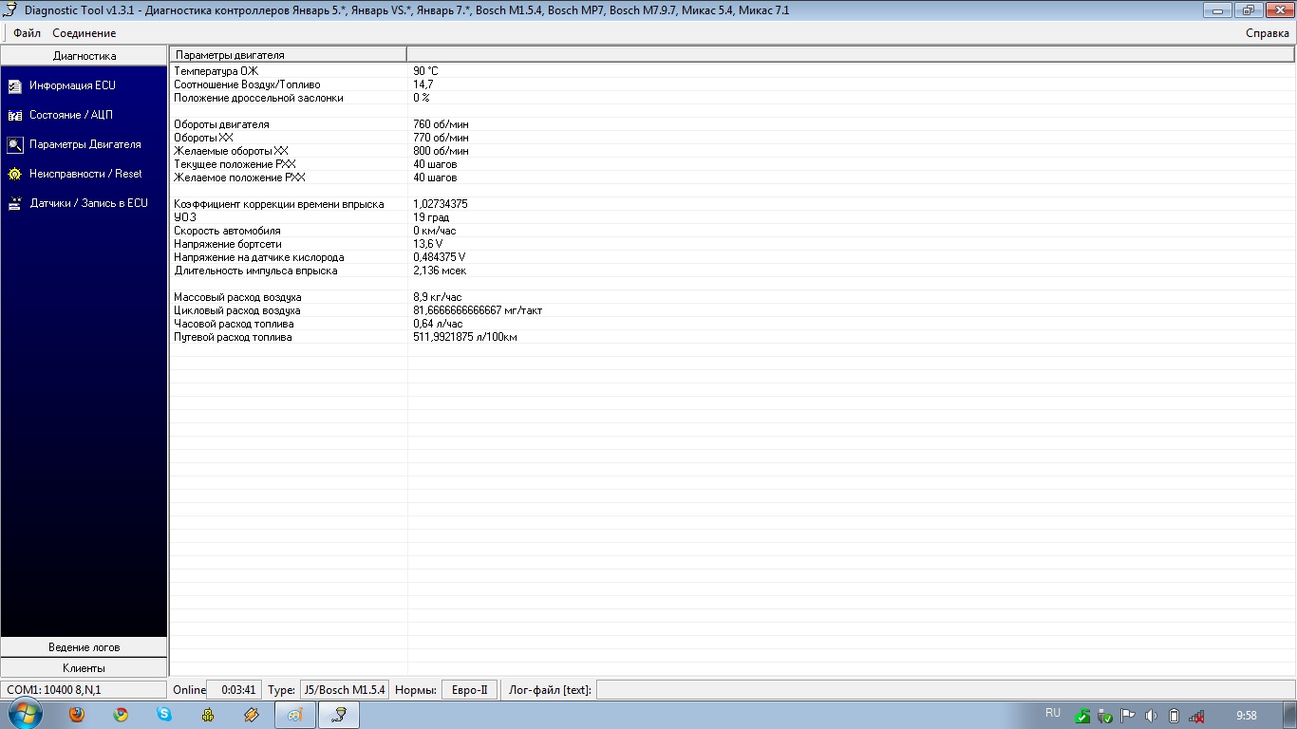Click the COM1: 10400 8,N,1 status panel

(84, 690)
